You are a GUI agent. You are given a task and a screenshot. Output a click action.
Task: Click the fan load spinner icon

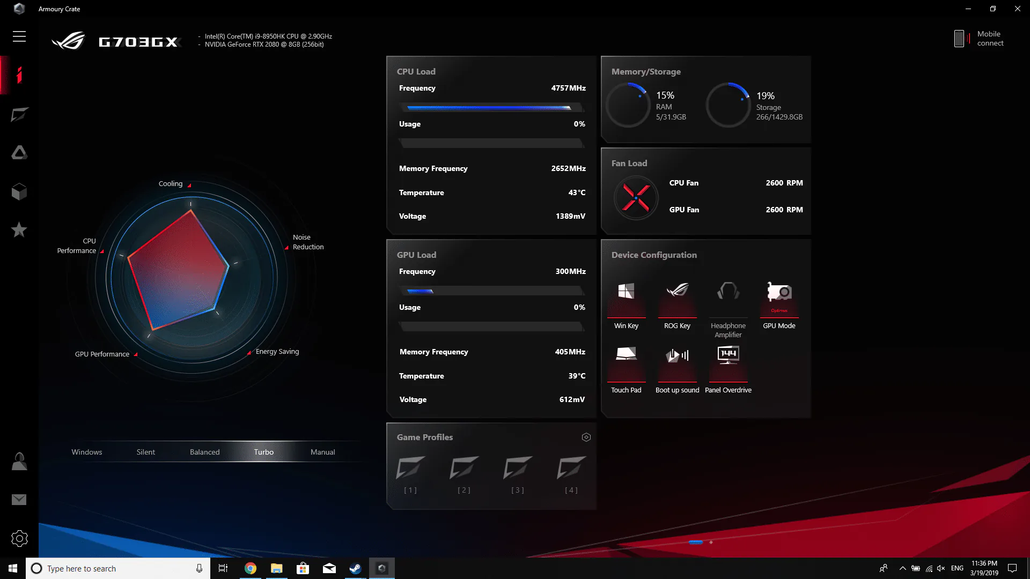(x=636, y=198)
